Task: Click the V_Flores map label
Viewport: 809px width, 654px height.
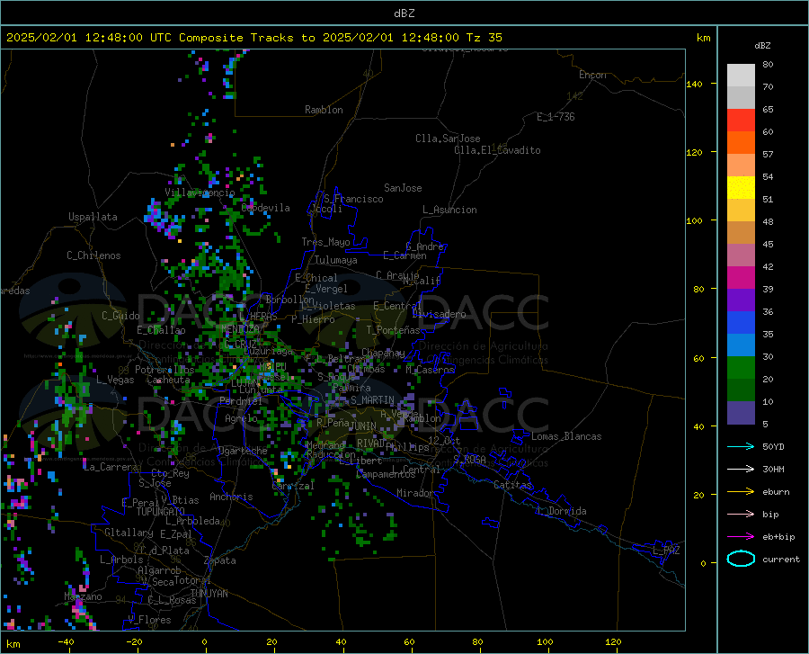Action: tap(149, 620)
